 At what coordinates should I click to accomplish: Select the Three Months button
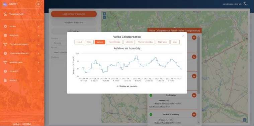pyautogui.click(x=145, y=42)
